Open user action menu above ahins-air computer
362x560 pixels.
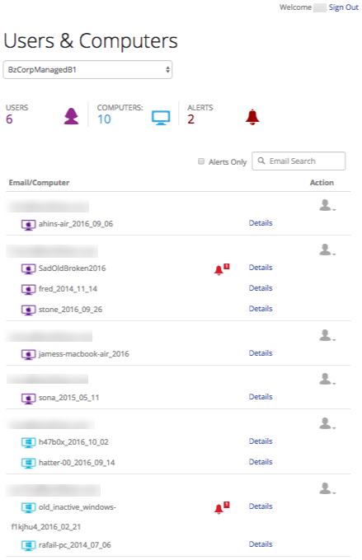coord(327,205)
